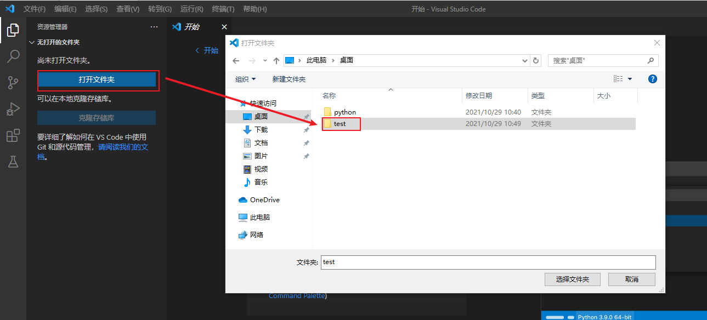Select the python folder row
This screenshot has height=320, width=707.
click(478, 112)
